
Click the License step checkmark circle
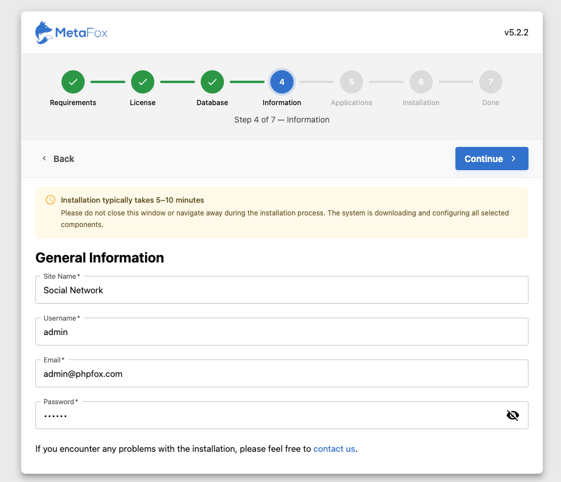143,82
